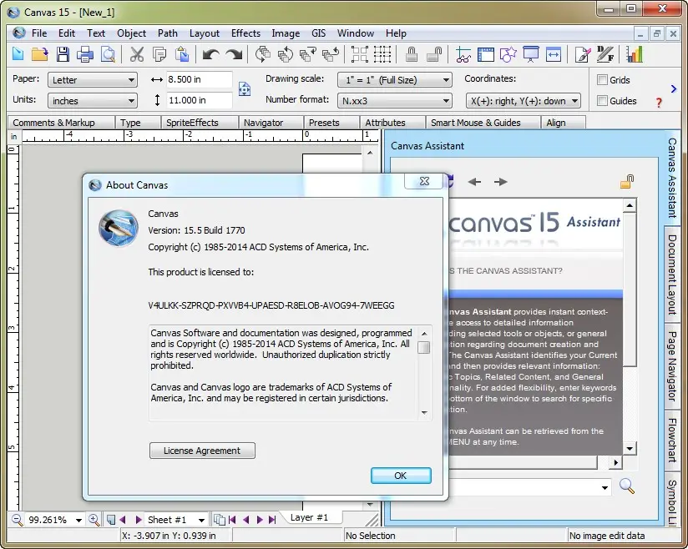Go to previous sheet arrow
Screen dimensions: 688x549
(x=123, y=520)
